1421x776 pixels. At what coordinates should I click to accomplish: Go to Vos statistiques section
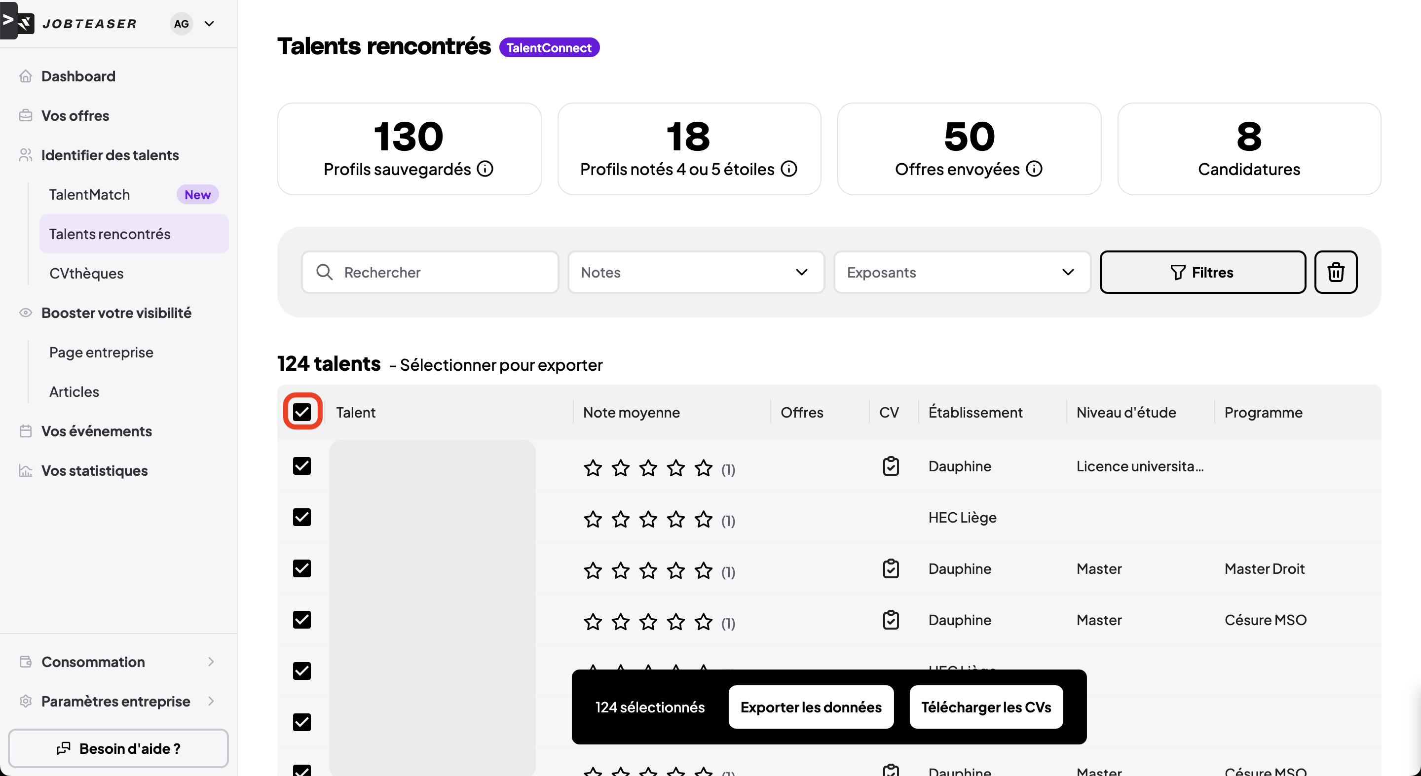pyautogui.click(x=94, y=471)
